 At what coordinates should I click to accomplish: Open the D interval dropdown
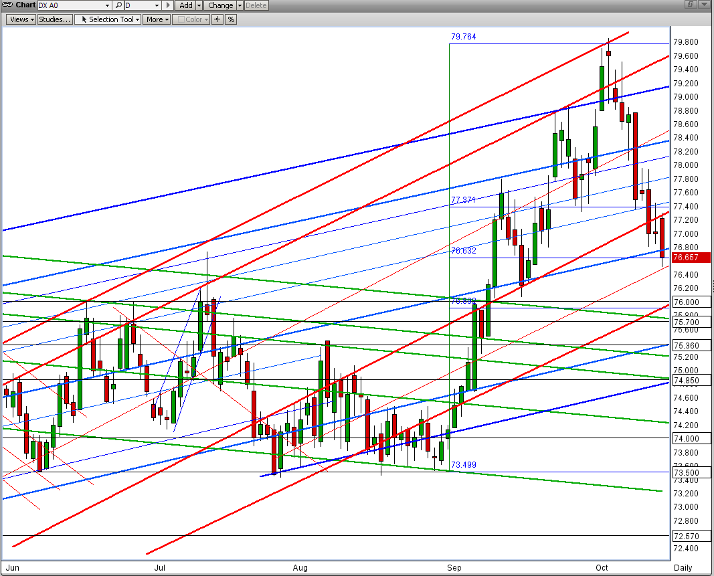click(x=157, y=5)
